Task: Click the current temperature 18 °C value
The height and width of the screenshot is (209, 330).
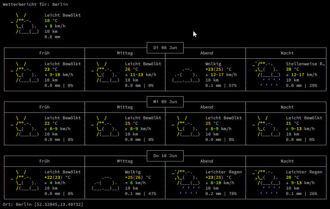Action: [51, 21]
